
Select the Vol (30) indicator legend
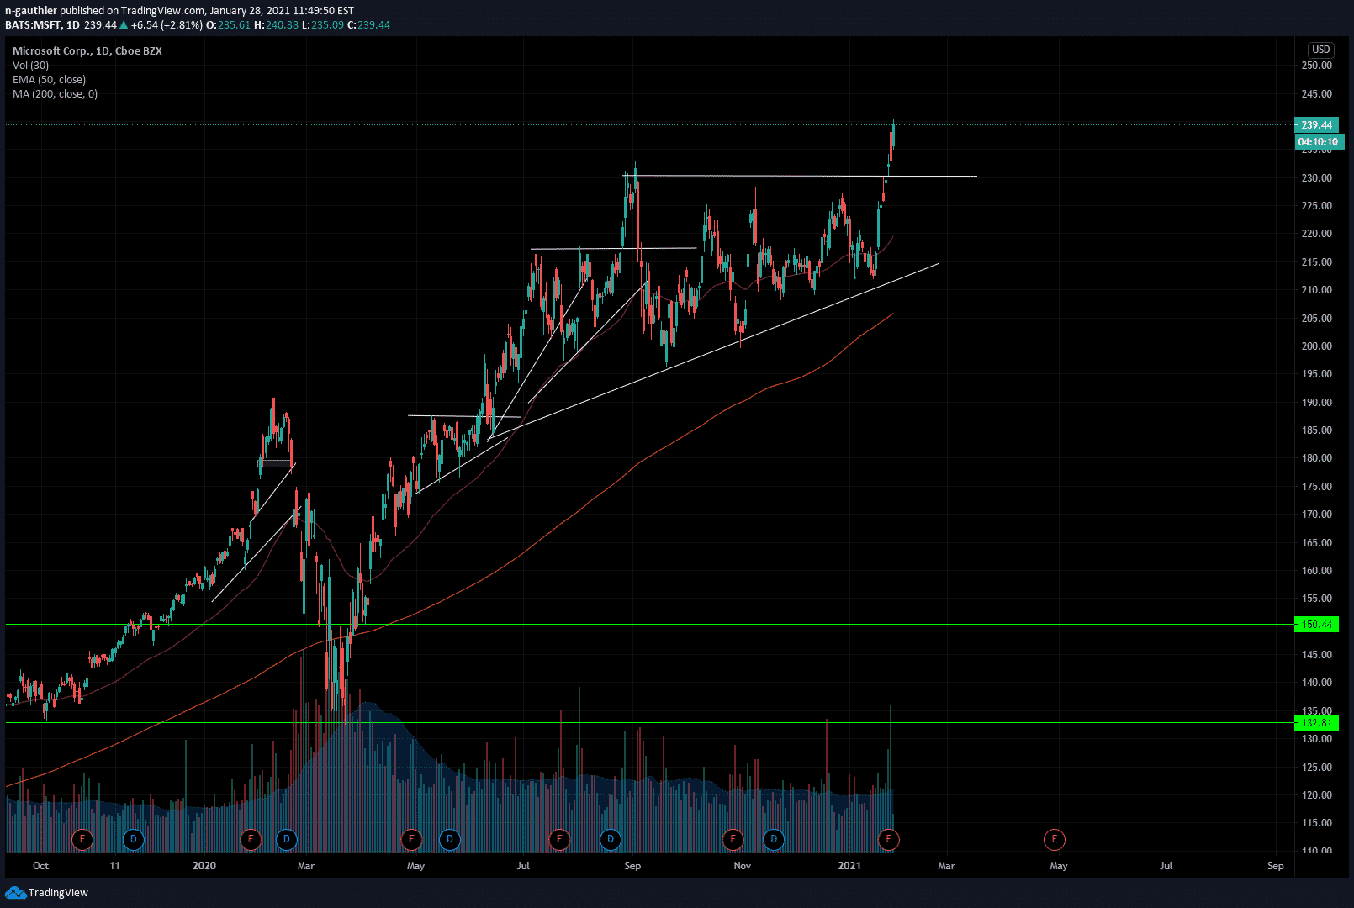31,66
